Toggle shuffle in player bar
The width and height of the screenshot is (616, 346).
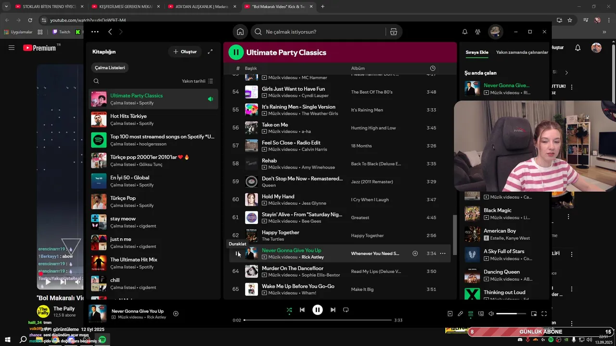(289, 310)
